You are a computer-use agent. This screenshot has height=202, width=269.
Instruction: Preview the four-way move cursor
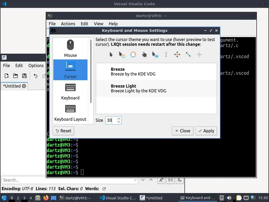pyautogui.click(x=177, y=55)
